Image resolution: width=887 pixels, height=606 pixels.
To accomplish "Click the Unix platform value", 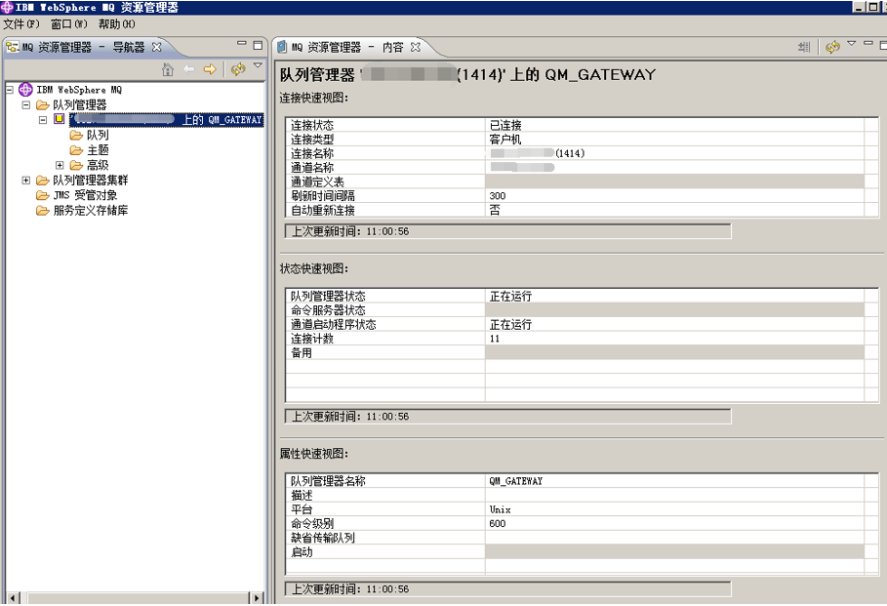I will click(500, 509).
